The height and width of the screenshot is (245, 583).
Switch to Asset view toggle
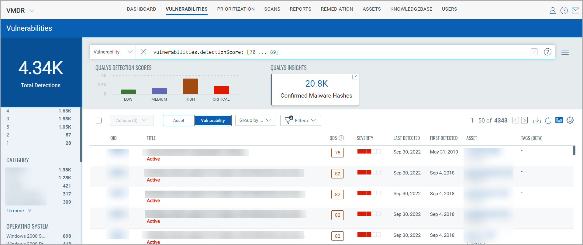(x=179, y=120)
